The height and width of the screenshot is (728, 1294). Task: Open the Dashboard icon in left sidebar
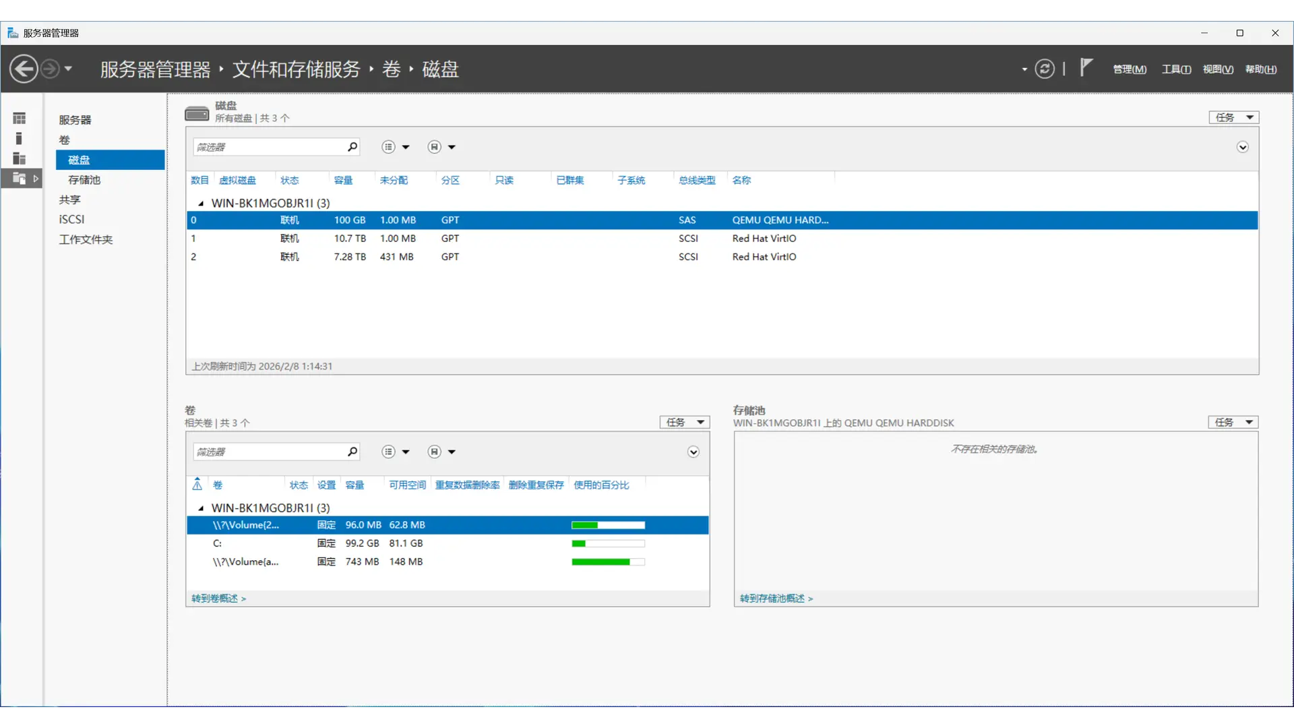[x=20, y=119]
